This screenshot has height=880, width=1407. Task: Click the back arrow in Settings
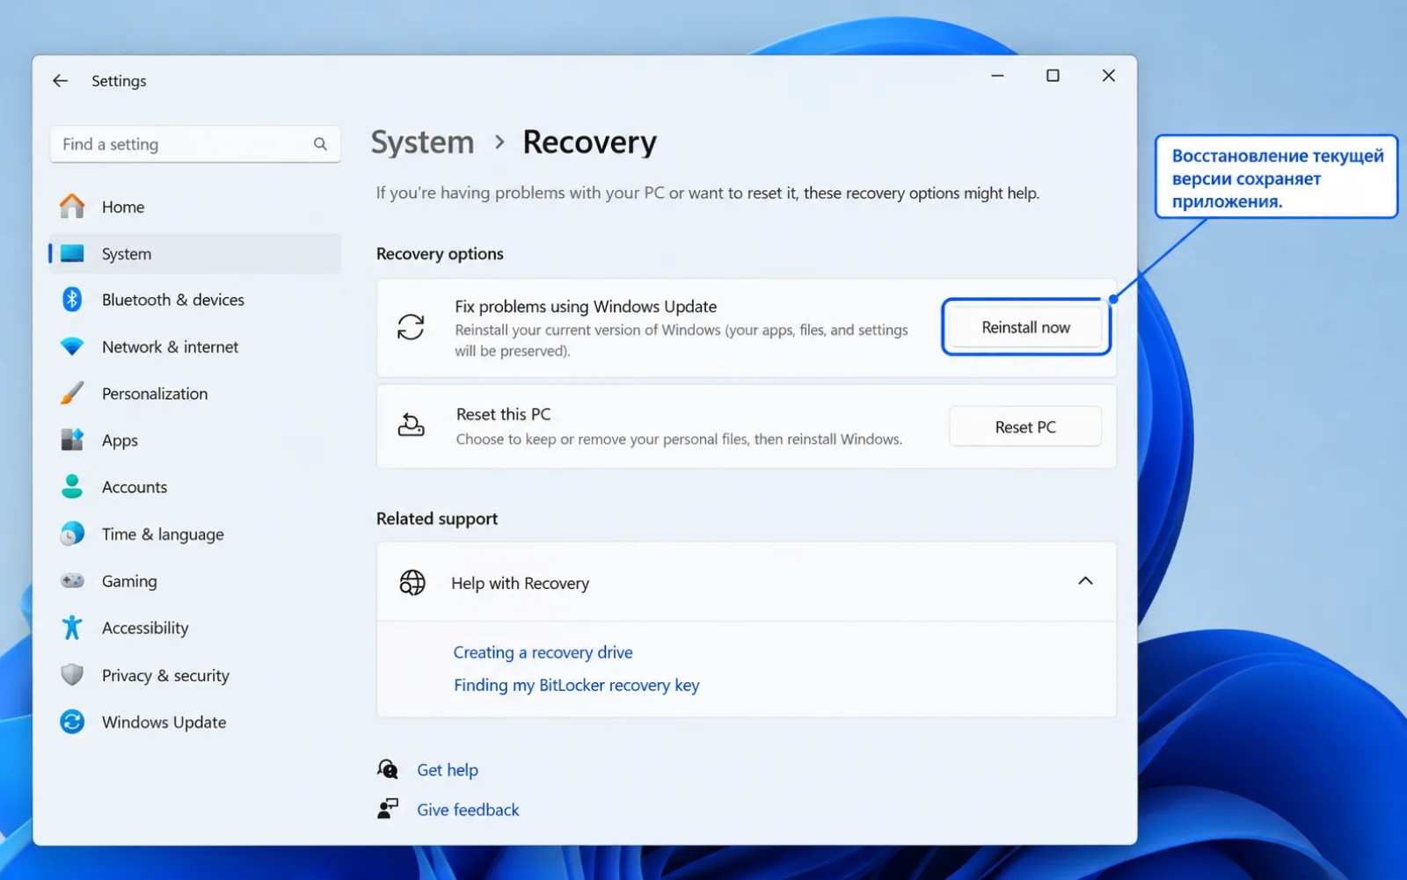point(60,81)
